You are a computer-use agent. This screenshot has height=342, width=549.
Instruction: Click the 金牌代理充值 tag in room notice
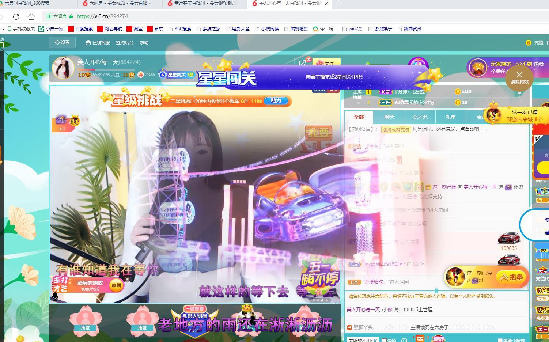pos(396,129)
